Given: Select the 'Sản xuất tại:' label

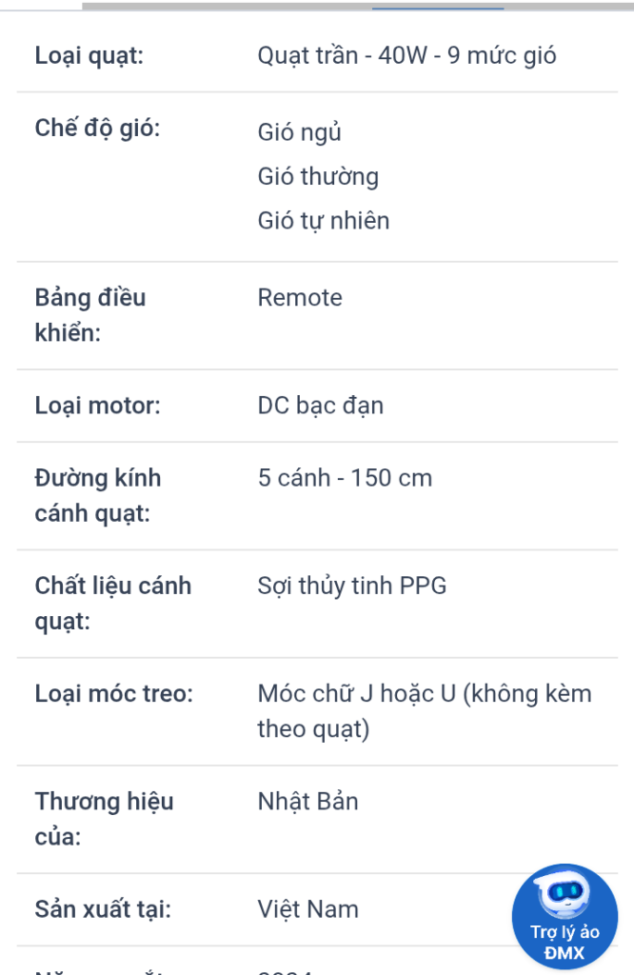Looking at the screenshot, I should (x=103, y=909).
